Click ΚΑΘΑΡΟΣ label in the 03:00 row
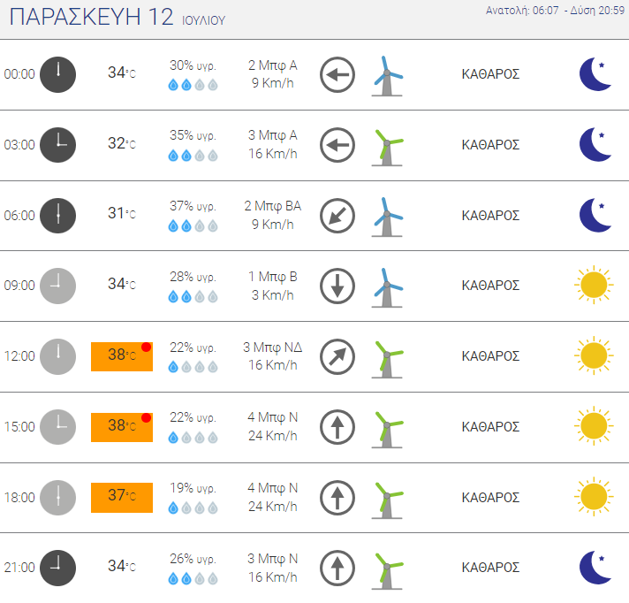629x603 pixels. coord(490,144)
